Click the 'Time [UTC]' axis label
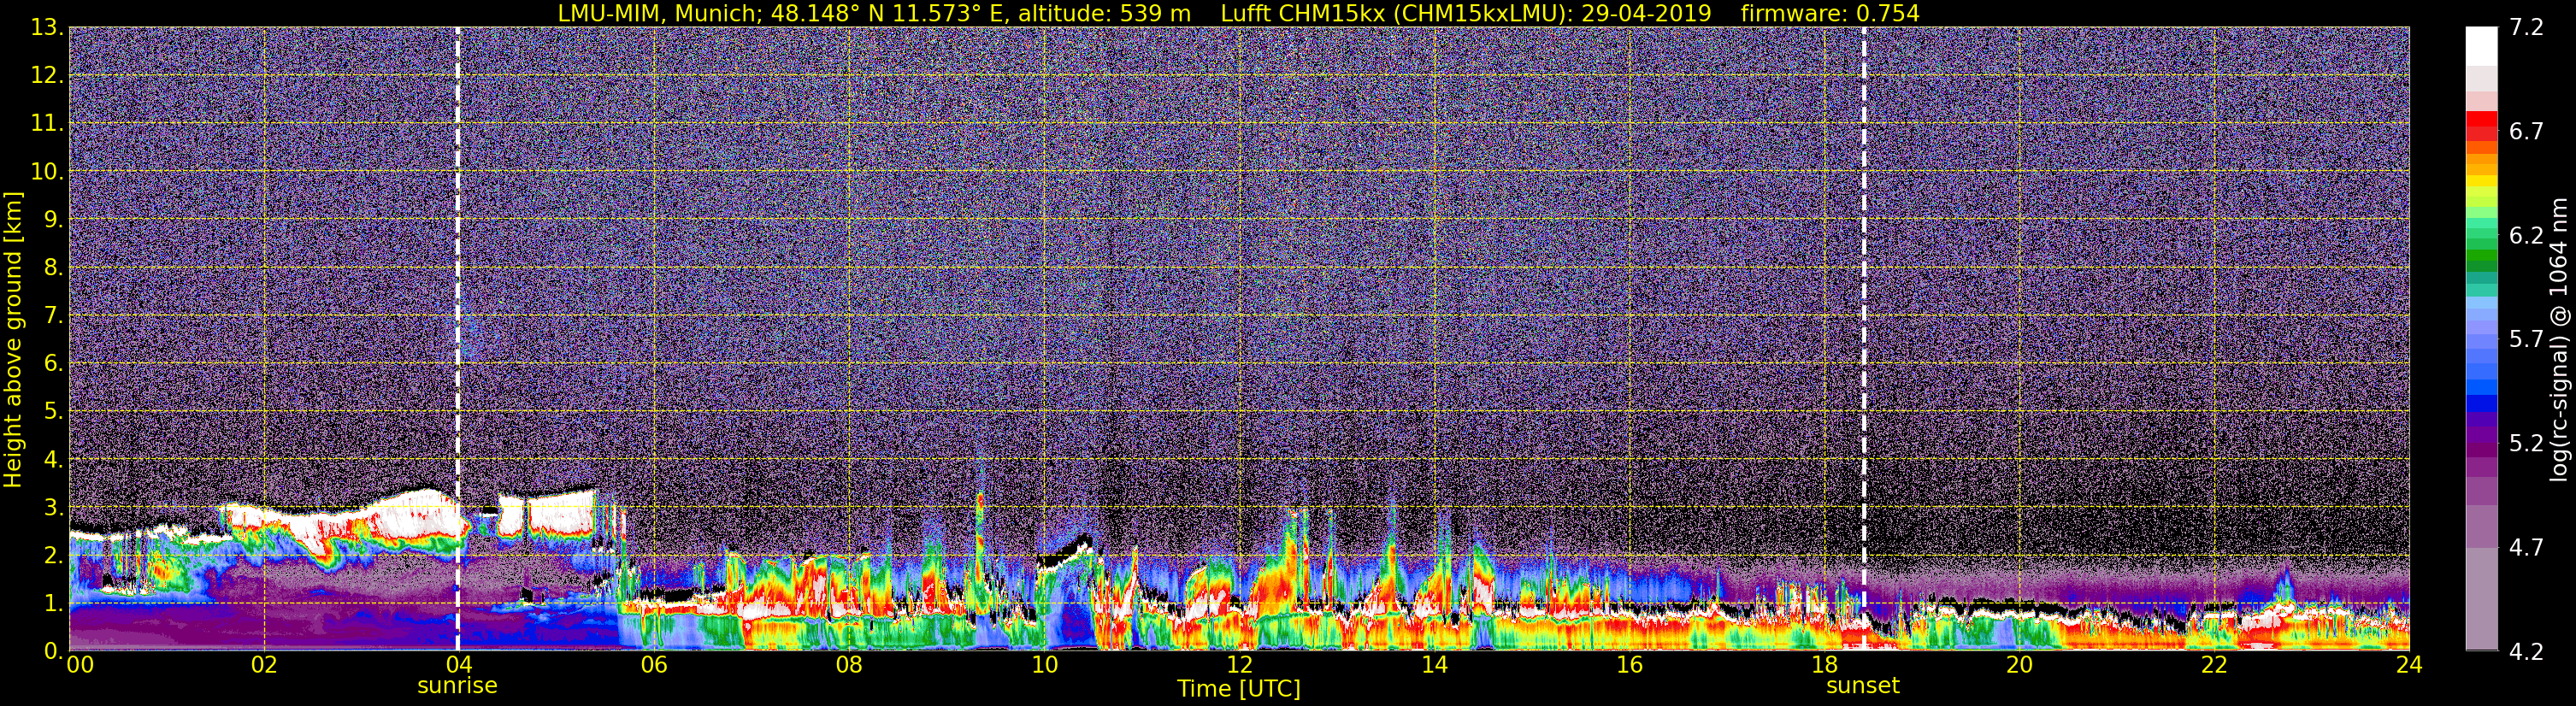Screen dimensions: 2576x706 coord(1238,689)
